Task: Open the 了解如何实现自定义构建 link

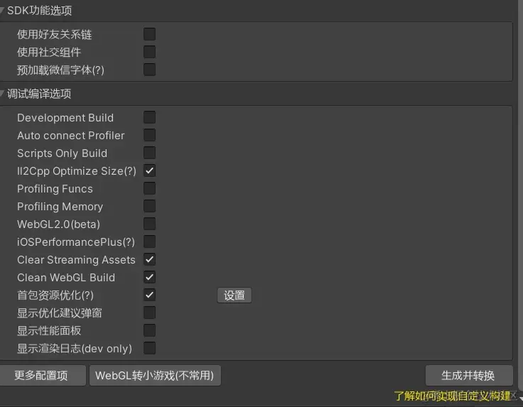Action: coord(452,396)
